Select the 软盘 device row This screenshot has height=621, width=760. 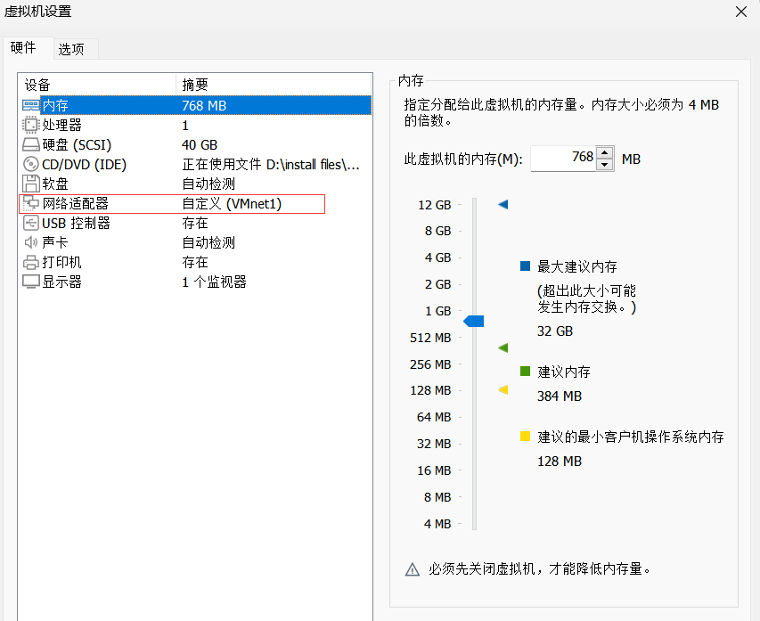196,184
